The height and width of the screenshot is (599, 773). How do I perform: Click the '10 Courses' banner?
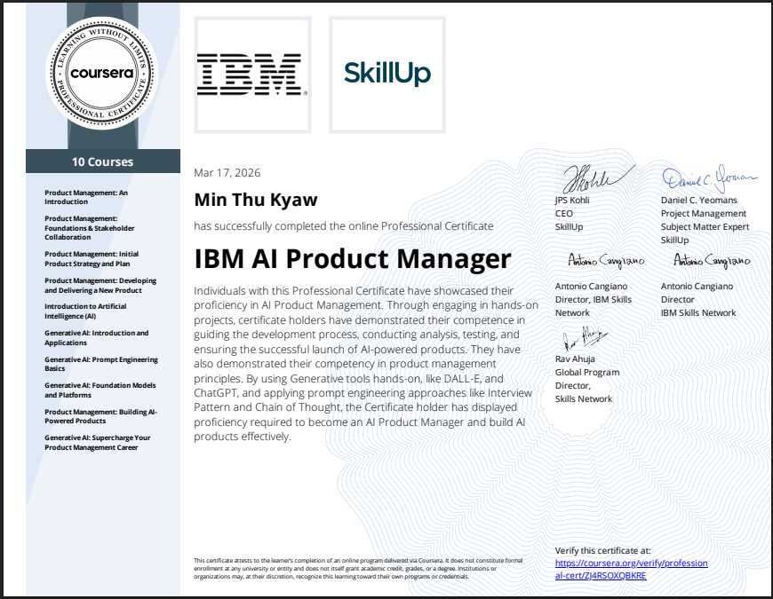(102, 162)
